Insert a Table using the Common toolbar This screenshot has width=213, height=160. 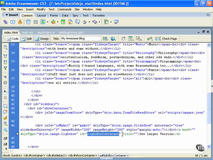pos(29,22)
